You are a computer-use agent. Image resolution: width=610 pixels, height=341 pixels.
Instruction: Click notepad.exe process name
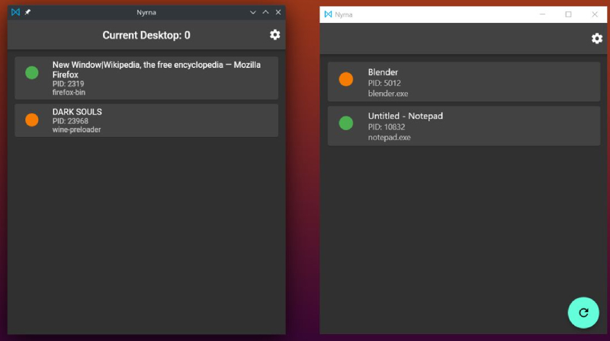click(389, 138)
